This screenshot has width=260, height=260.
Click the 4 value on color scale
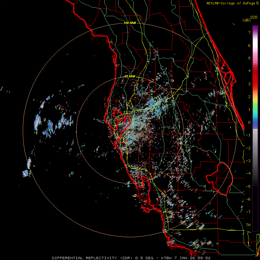click(249, 71)
